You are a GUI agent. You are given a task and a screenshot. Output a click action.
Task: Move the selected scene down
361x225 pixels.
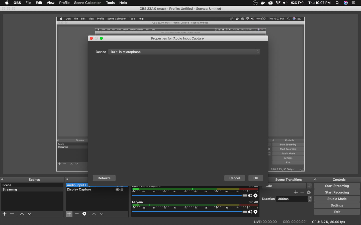pos(30,214)
